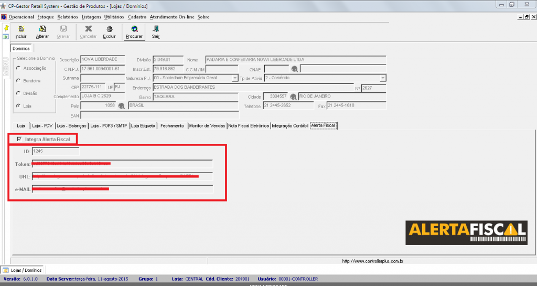
Task: Switch to the Loja Etiqueta tab
Action: (143, 126)
